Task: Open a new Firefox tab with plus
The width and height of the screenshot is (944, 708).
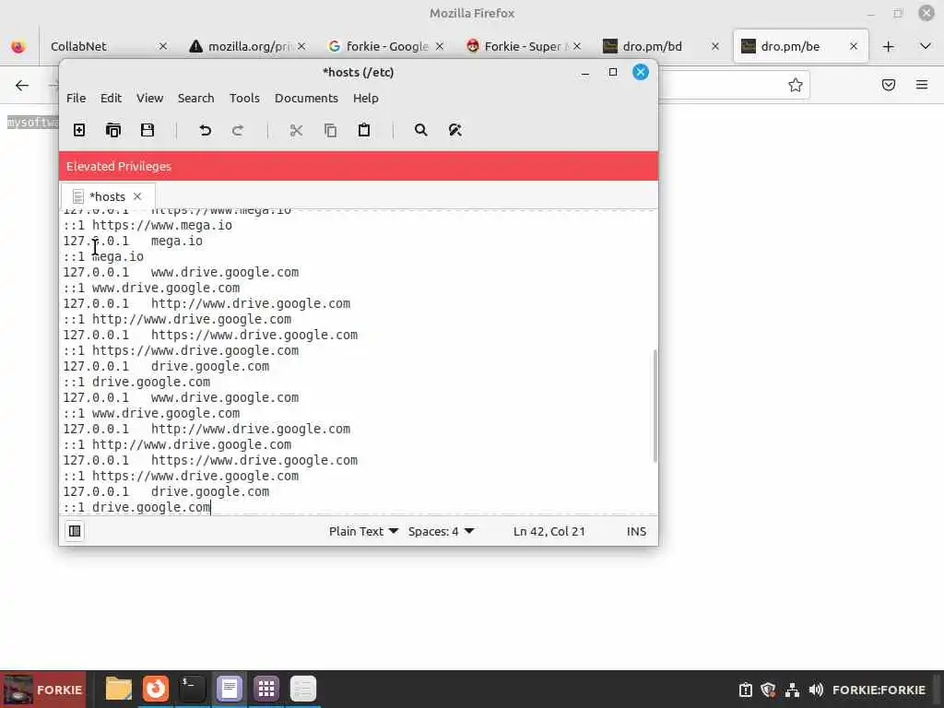Action: pos(888,46)
